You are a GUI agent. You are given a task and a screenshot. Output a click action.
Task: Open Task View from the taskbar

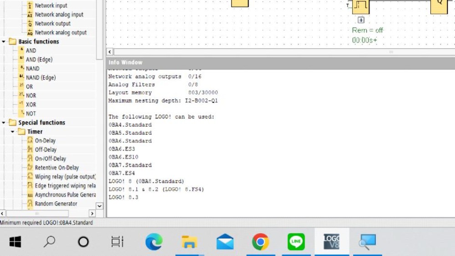point(117,242)
